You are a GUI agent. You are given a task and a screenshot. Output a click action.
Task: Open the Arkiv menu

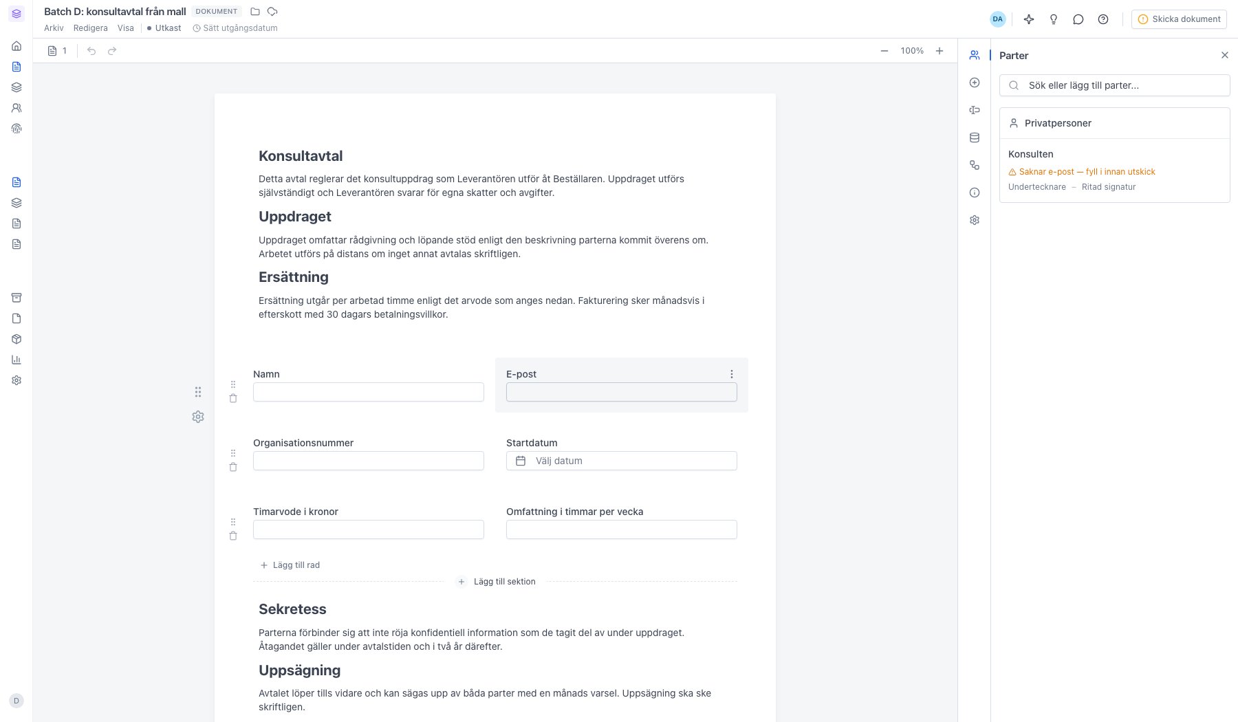(x=54, y=28)
